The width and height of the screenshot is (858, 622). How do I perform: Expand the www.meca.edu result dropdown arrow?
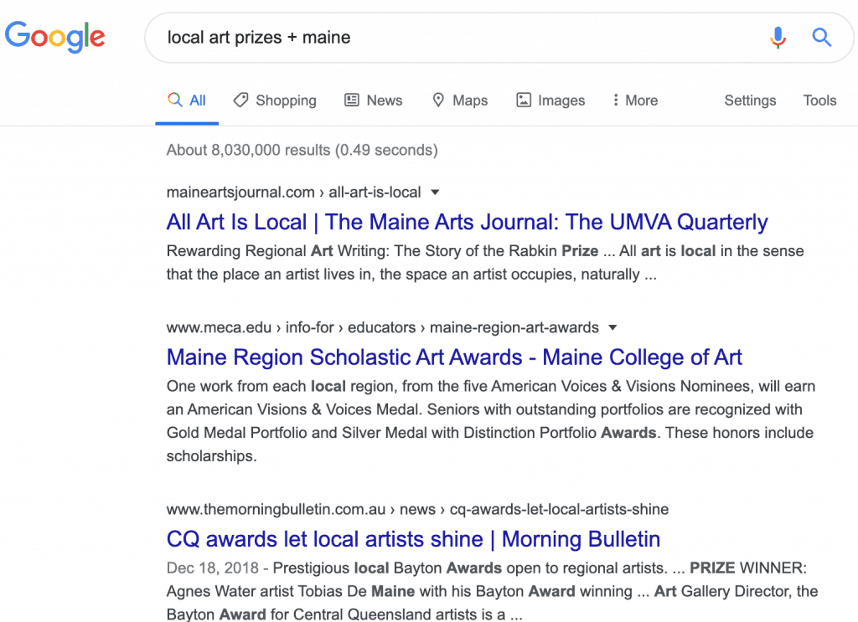pos(612,327)
